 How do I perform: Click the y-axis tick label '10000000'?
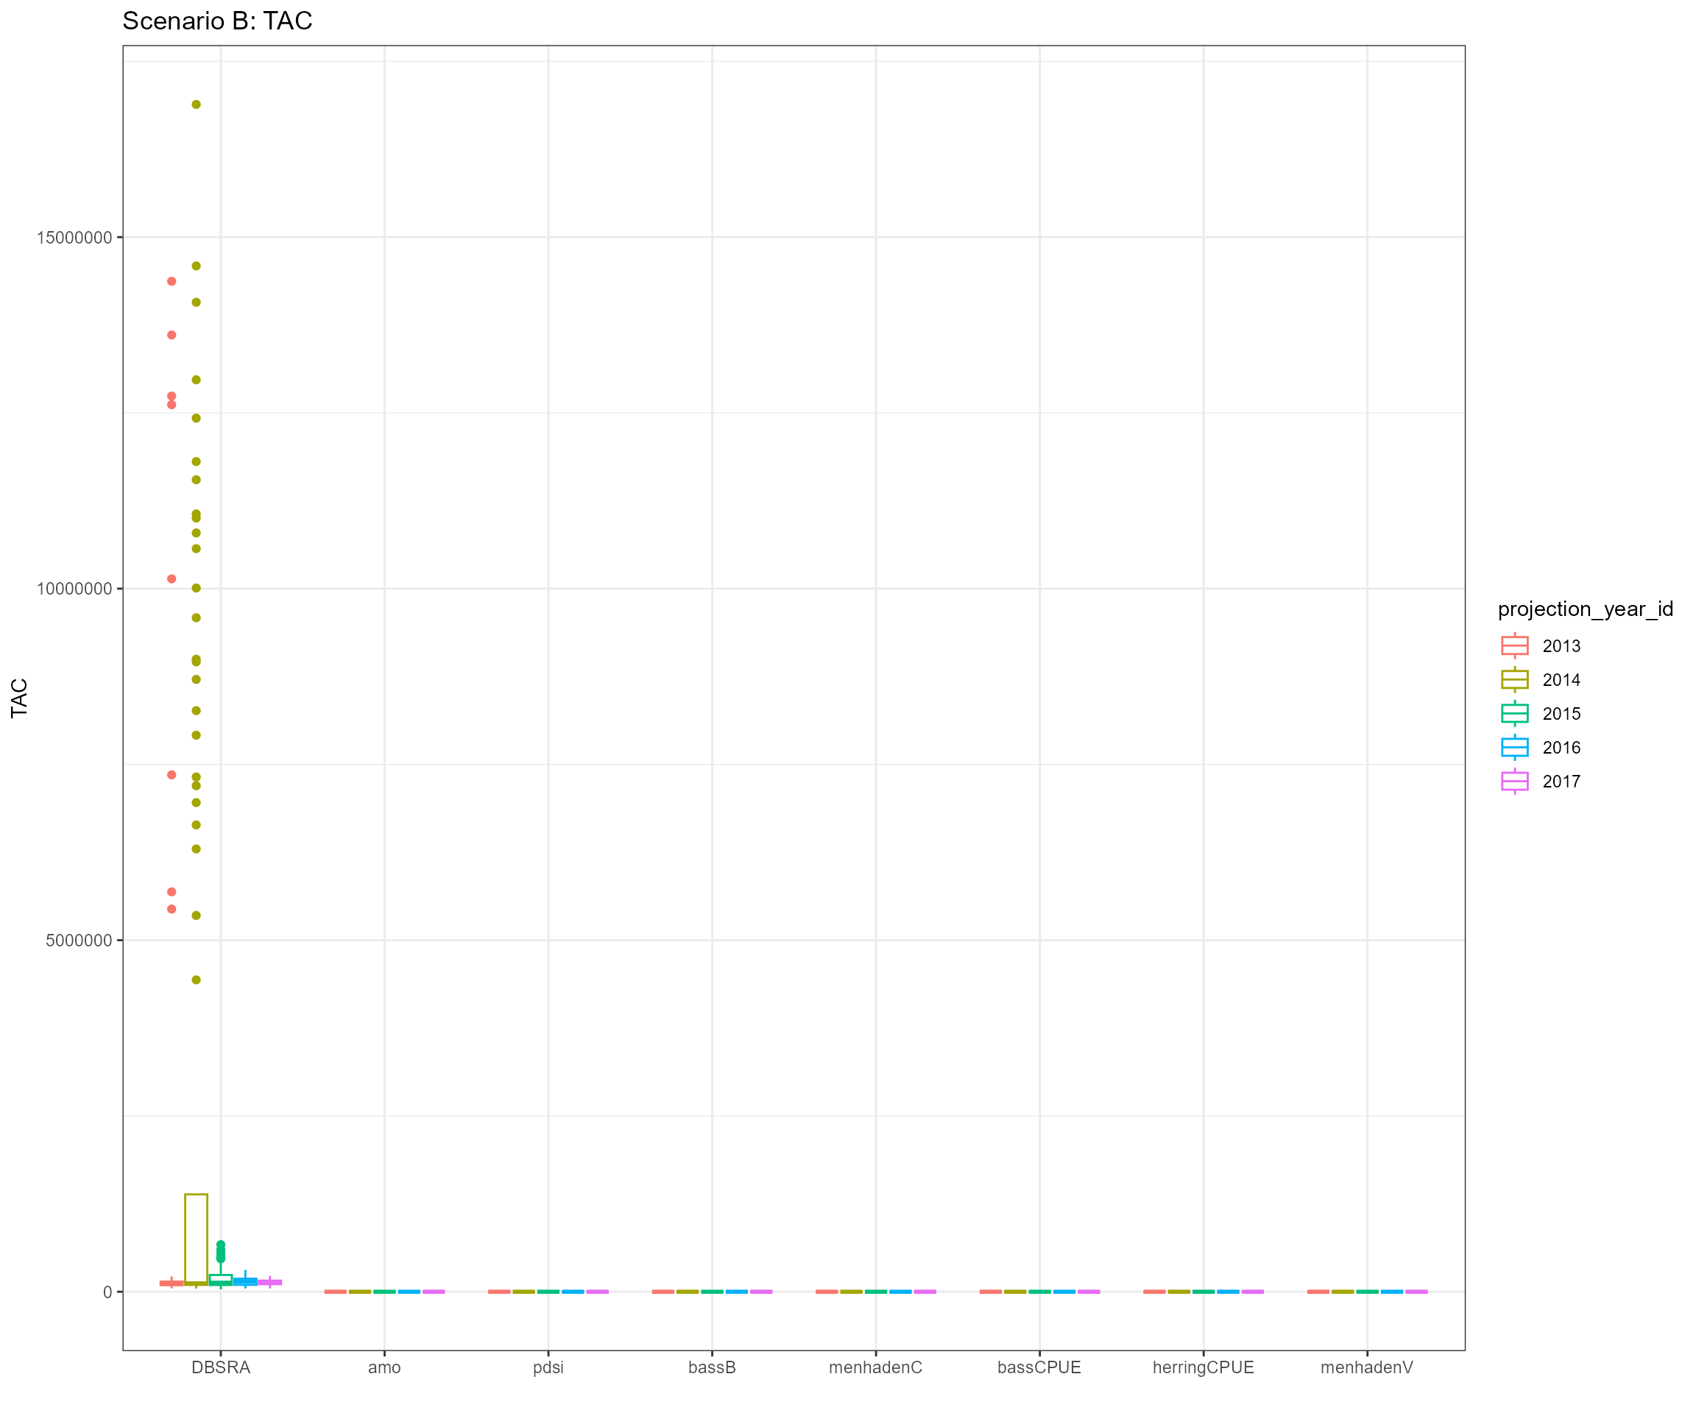tap(74, 589)
